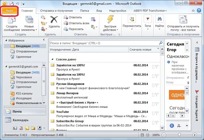
Task: Open Теги flag dropdown
Action: tap(148, 22)
